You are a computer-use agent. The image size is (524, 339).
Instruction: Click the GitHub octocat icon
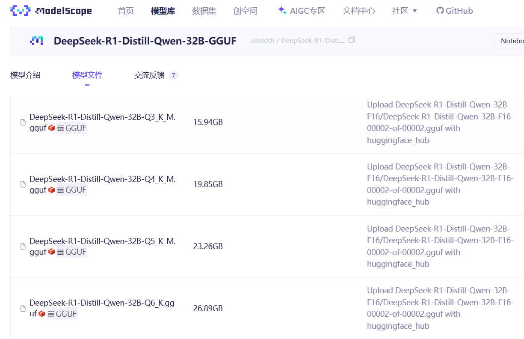click(440, 11)
